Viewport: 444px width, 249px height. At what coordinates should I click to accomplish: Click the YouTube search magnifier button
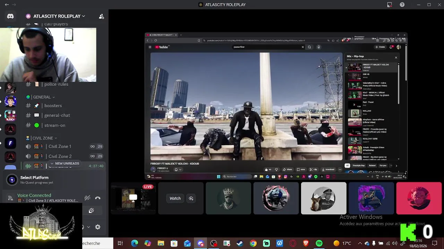coord(309,47)
